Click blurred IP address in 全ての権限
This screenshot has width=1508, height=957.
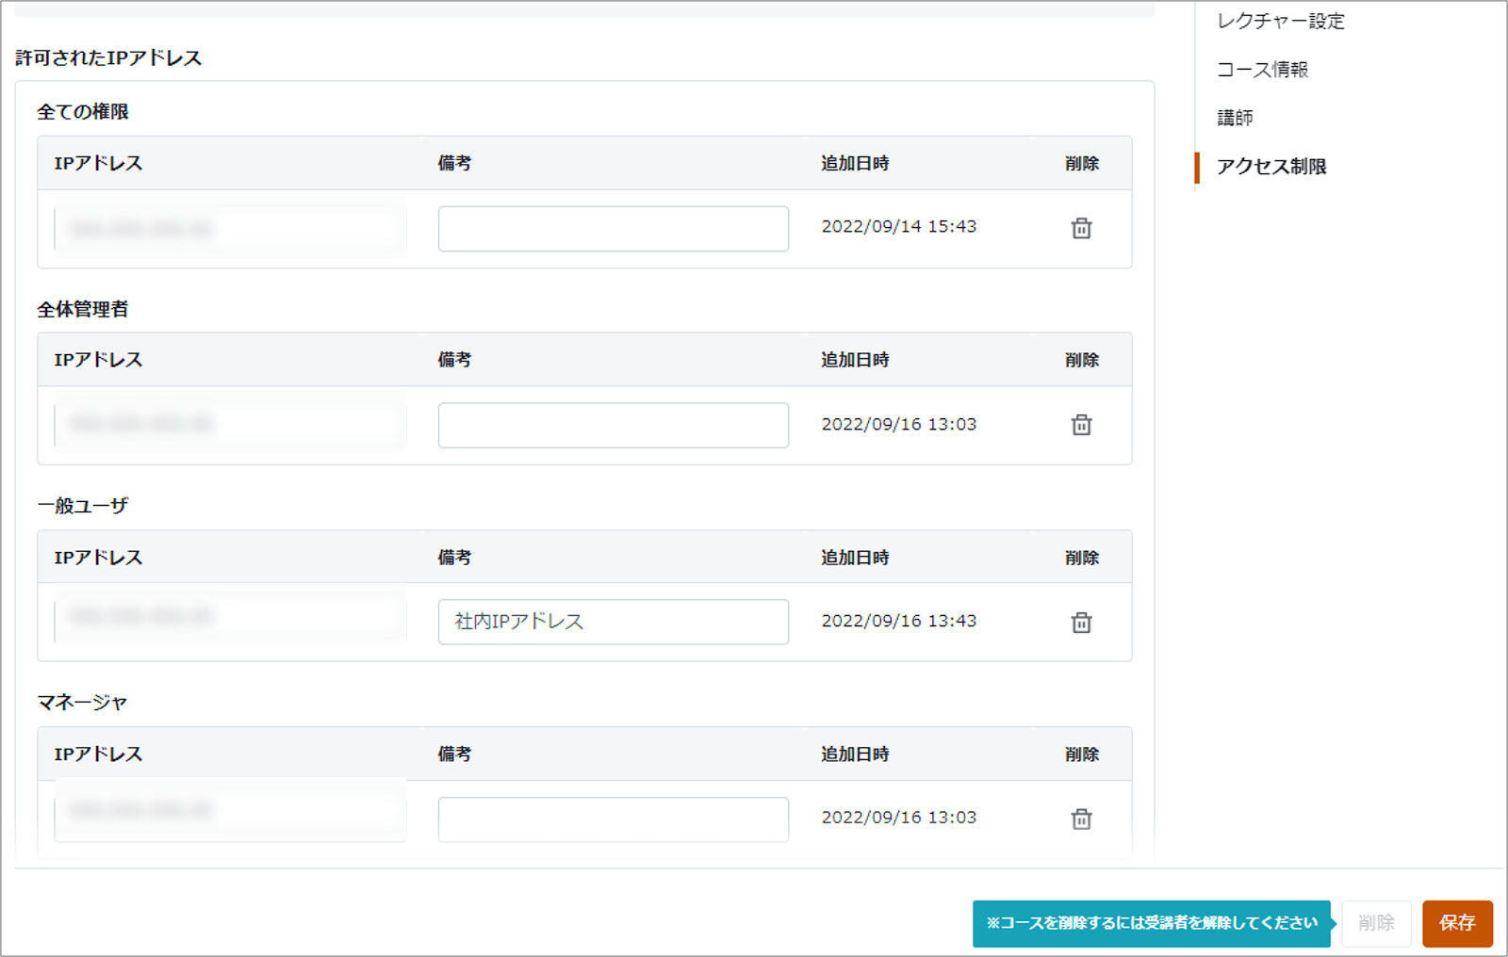pos(230,229)
